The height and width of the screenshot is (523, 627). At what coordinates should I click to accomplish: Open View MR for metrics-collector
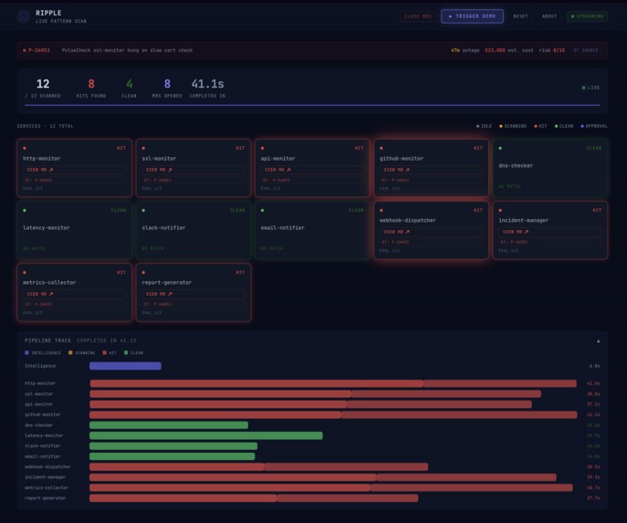pyautogui.click(x=74, y=294)
